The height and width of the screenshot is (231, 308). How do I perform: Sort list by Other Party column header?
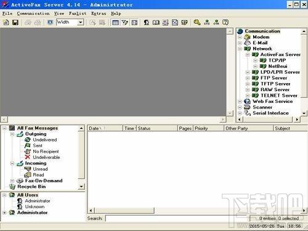coord(249,128)
